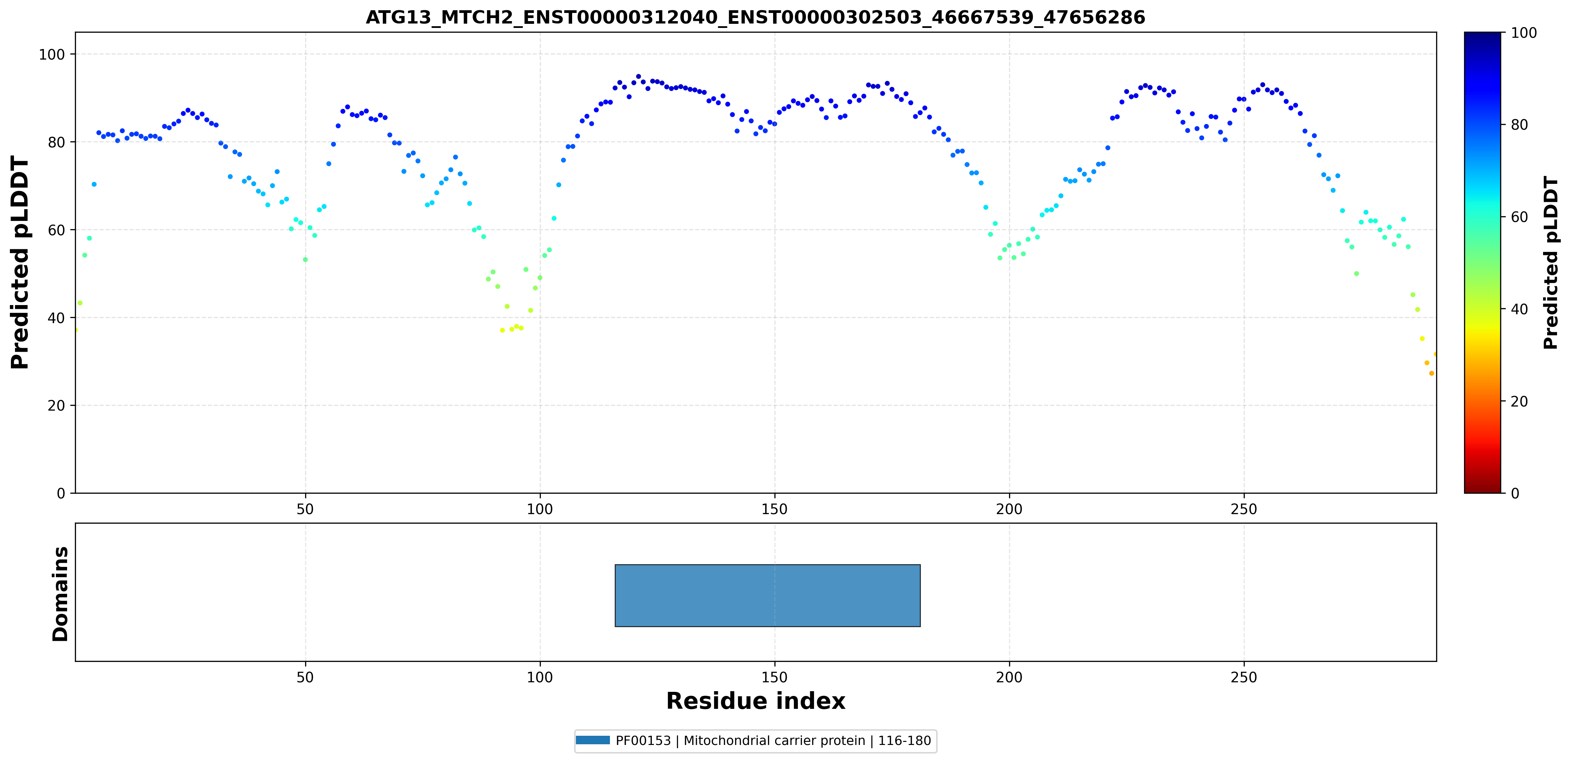
Task: Click the x-axis tick 150 under domains panel
Action: [x=774, y=677]
